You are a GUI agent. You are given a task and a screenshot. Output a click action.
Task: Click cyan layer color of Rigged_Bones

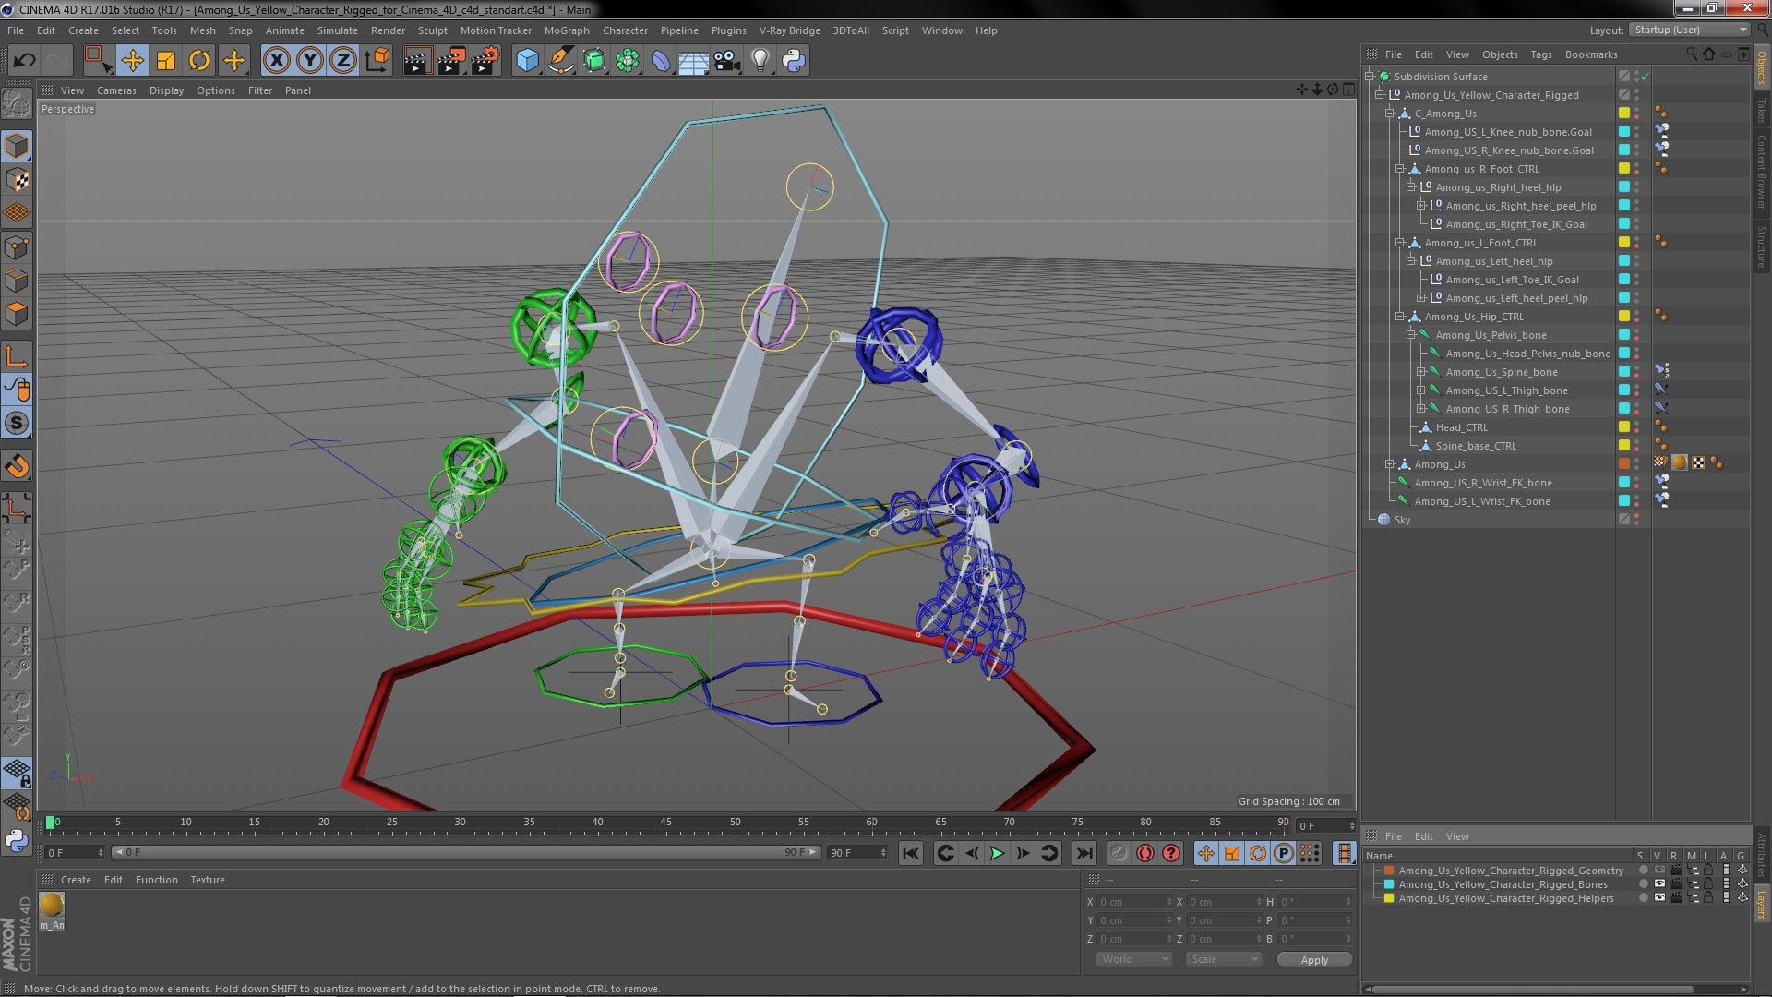(x=1389, y=884)
